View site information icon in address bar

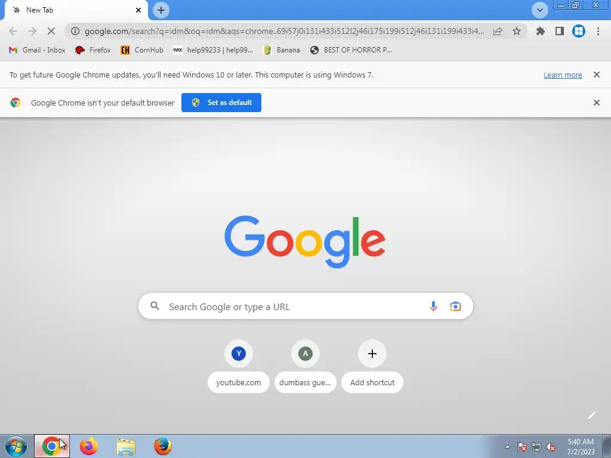(x=75, y=31)
